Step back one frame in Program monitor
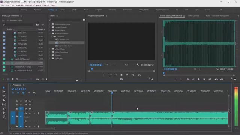 click(x=116, y=75)
